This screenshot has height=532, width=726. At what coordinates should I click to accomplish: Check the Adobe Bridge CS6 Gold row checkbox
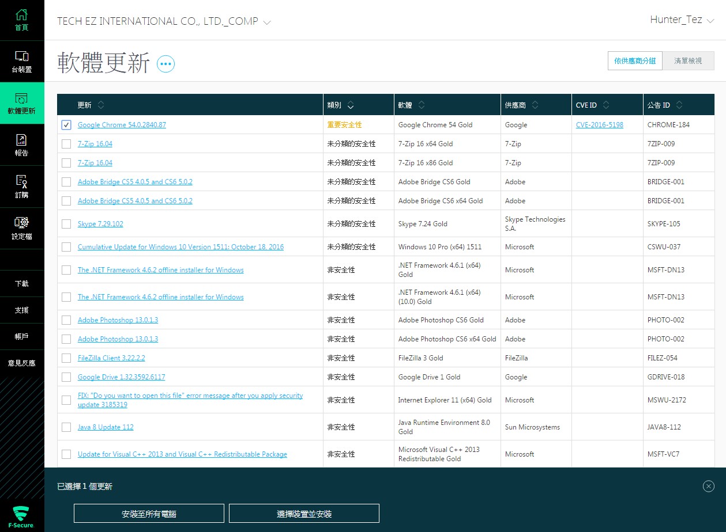(x=66, y=182)
